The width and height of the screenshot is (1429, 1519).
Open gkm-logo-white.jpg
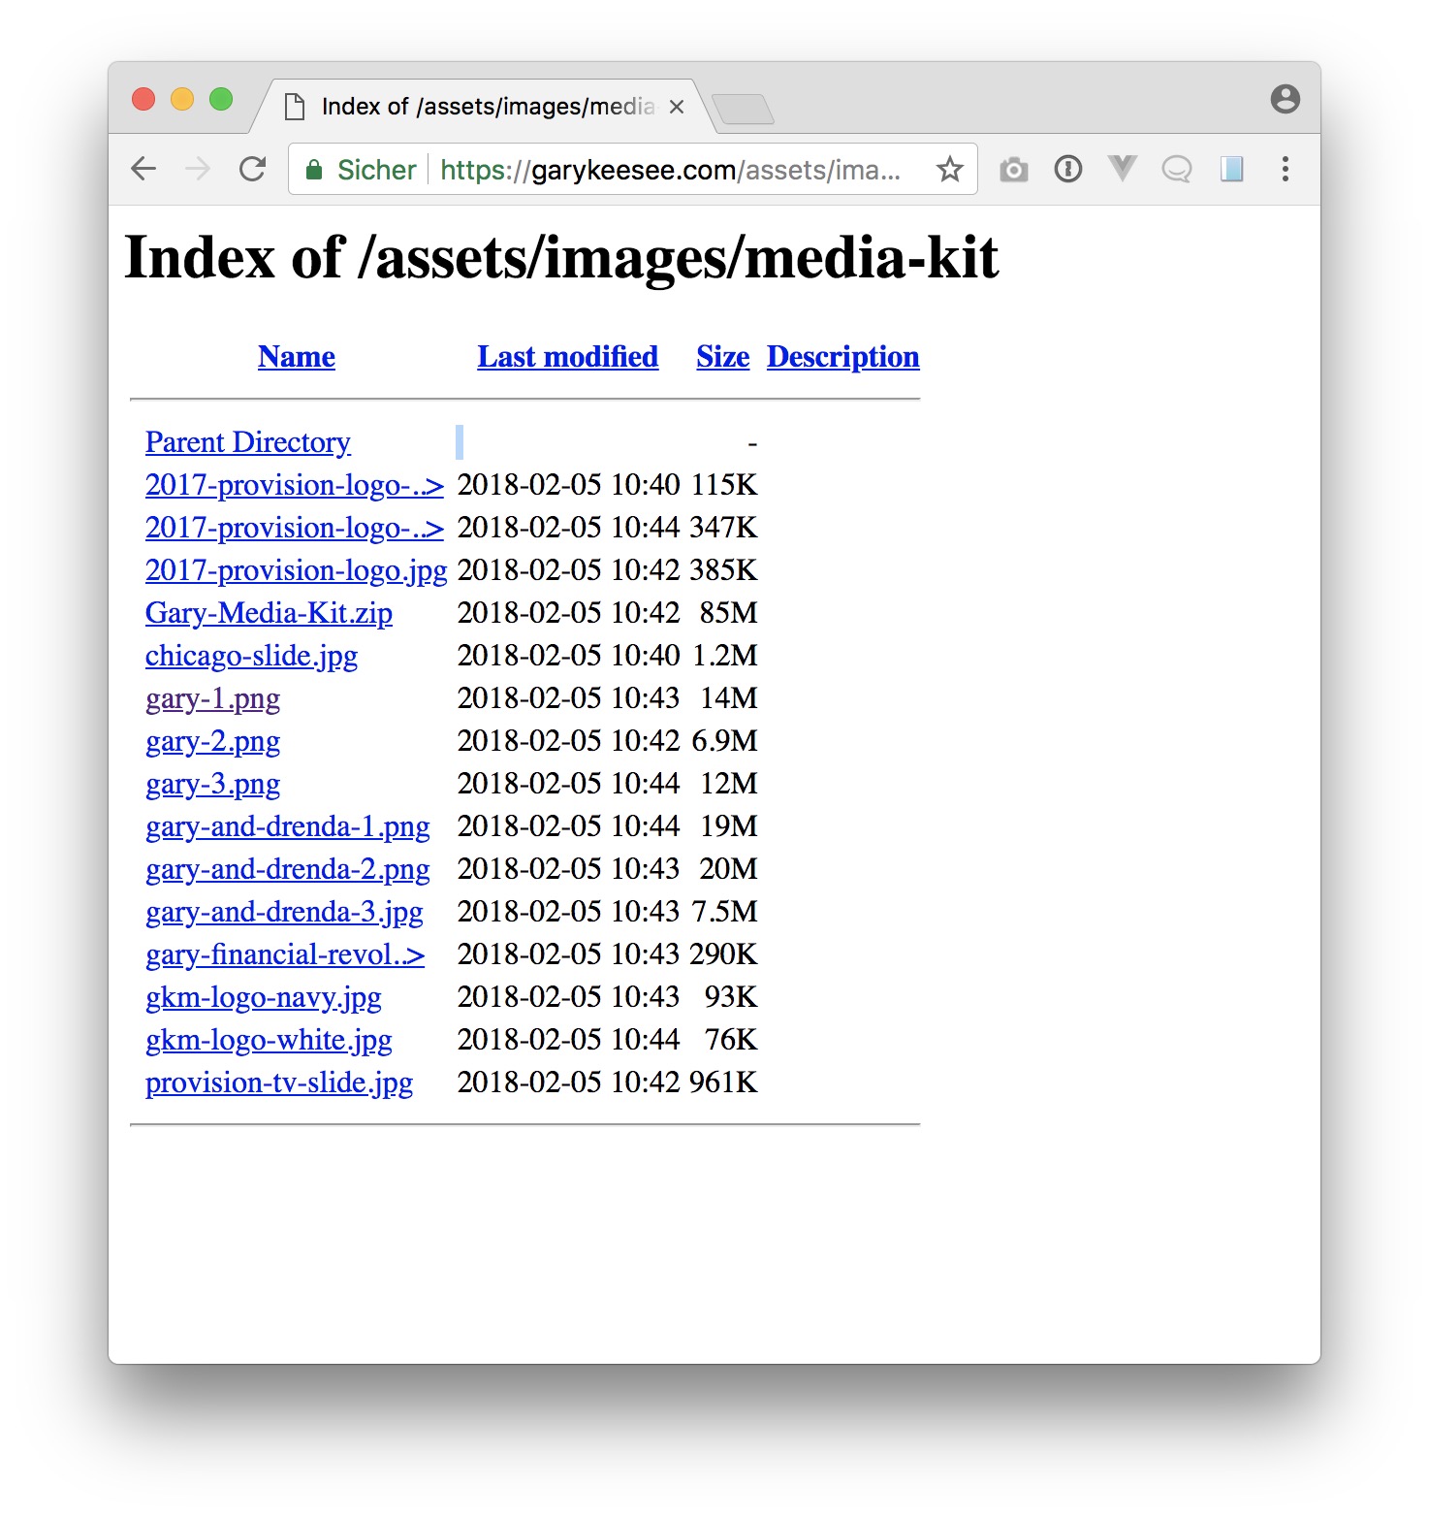coord(270,1040)
